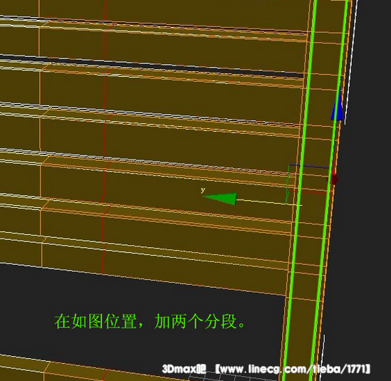Click the red X-axis gizmo arrowhead
391x381 pixels.
tap(333, 179)
